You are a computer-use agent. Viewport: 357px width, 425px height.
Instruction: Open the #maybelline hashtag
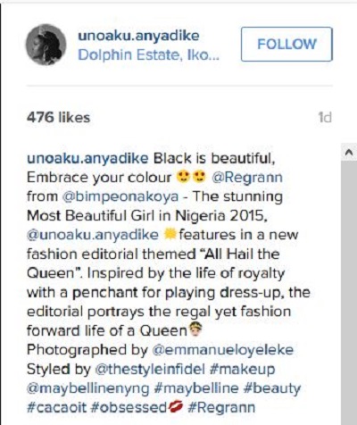pos(196,388)
